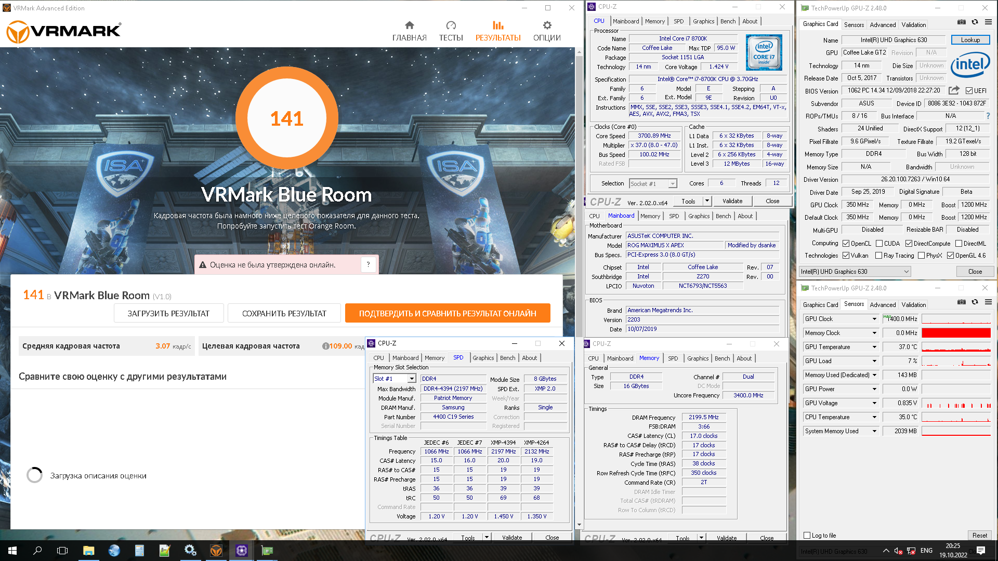Click the refresh icon in the GPU-Z Sensors window
This screenshot has width=998, height=561.
pyautogui.click(x=975, y=302)
